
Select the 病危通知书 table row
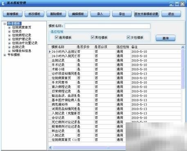click(x=115, y=104)
